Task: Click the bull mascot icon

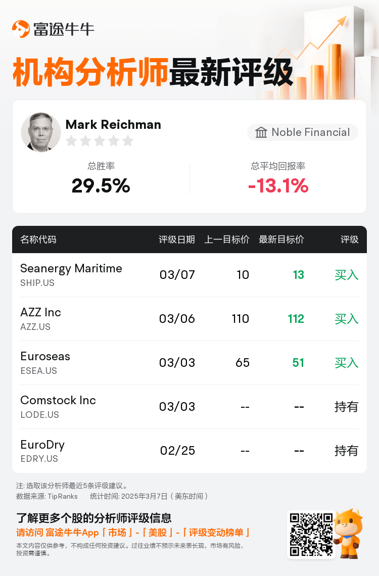Action: (x=349, y=534)
